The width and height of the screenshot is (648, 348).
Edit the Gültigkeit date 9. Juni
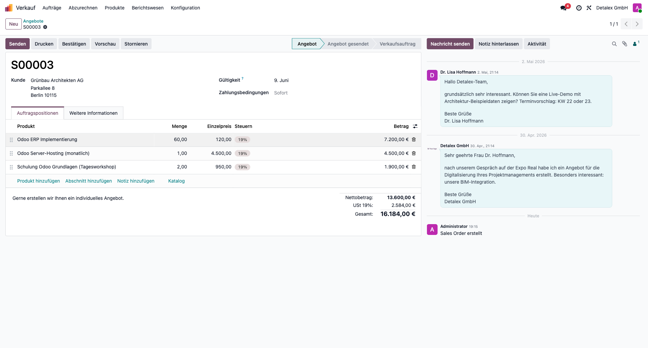pyautogui.click(x=281, y=80)
